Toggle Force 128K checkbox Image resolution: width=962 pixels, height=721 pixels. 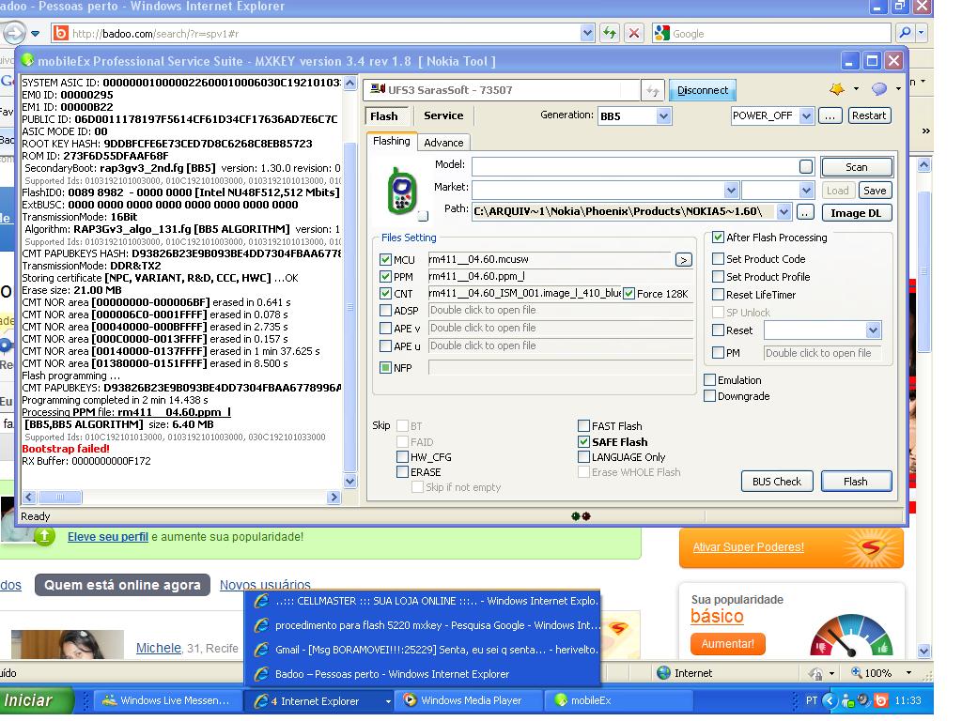(628, 294)
